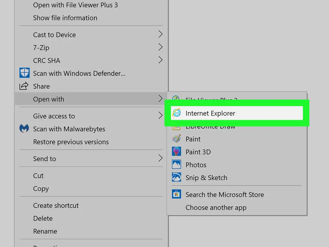Expand the CRC SHA submenu arrow
329x247 pixels.
[x=160, y=60]
